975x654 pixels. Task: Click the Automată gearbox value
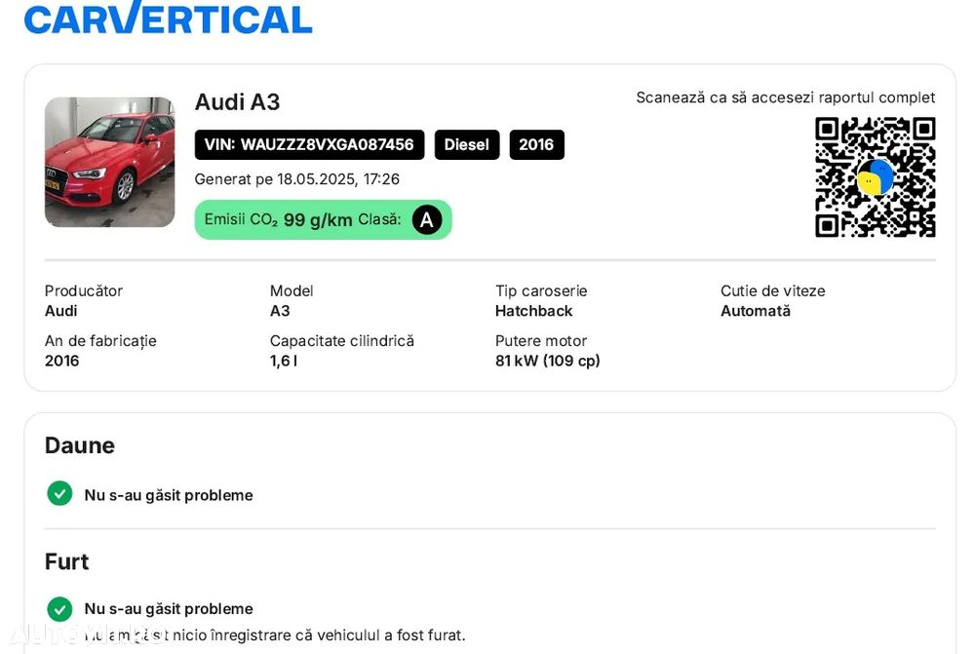(755, 311)
